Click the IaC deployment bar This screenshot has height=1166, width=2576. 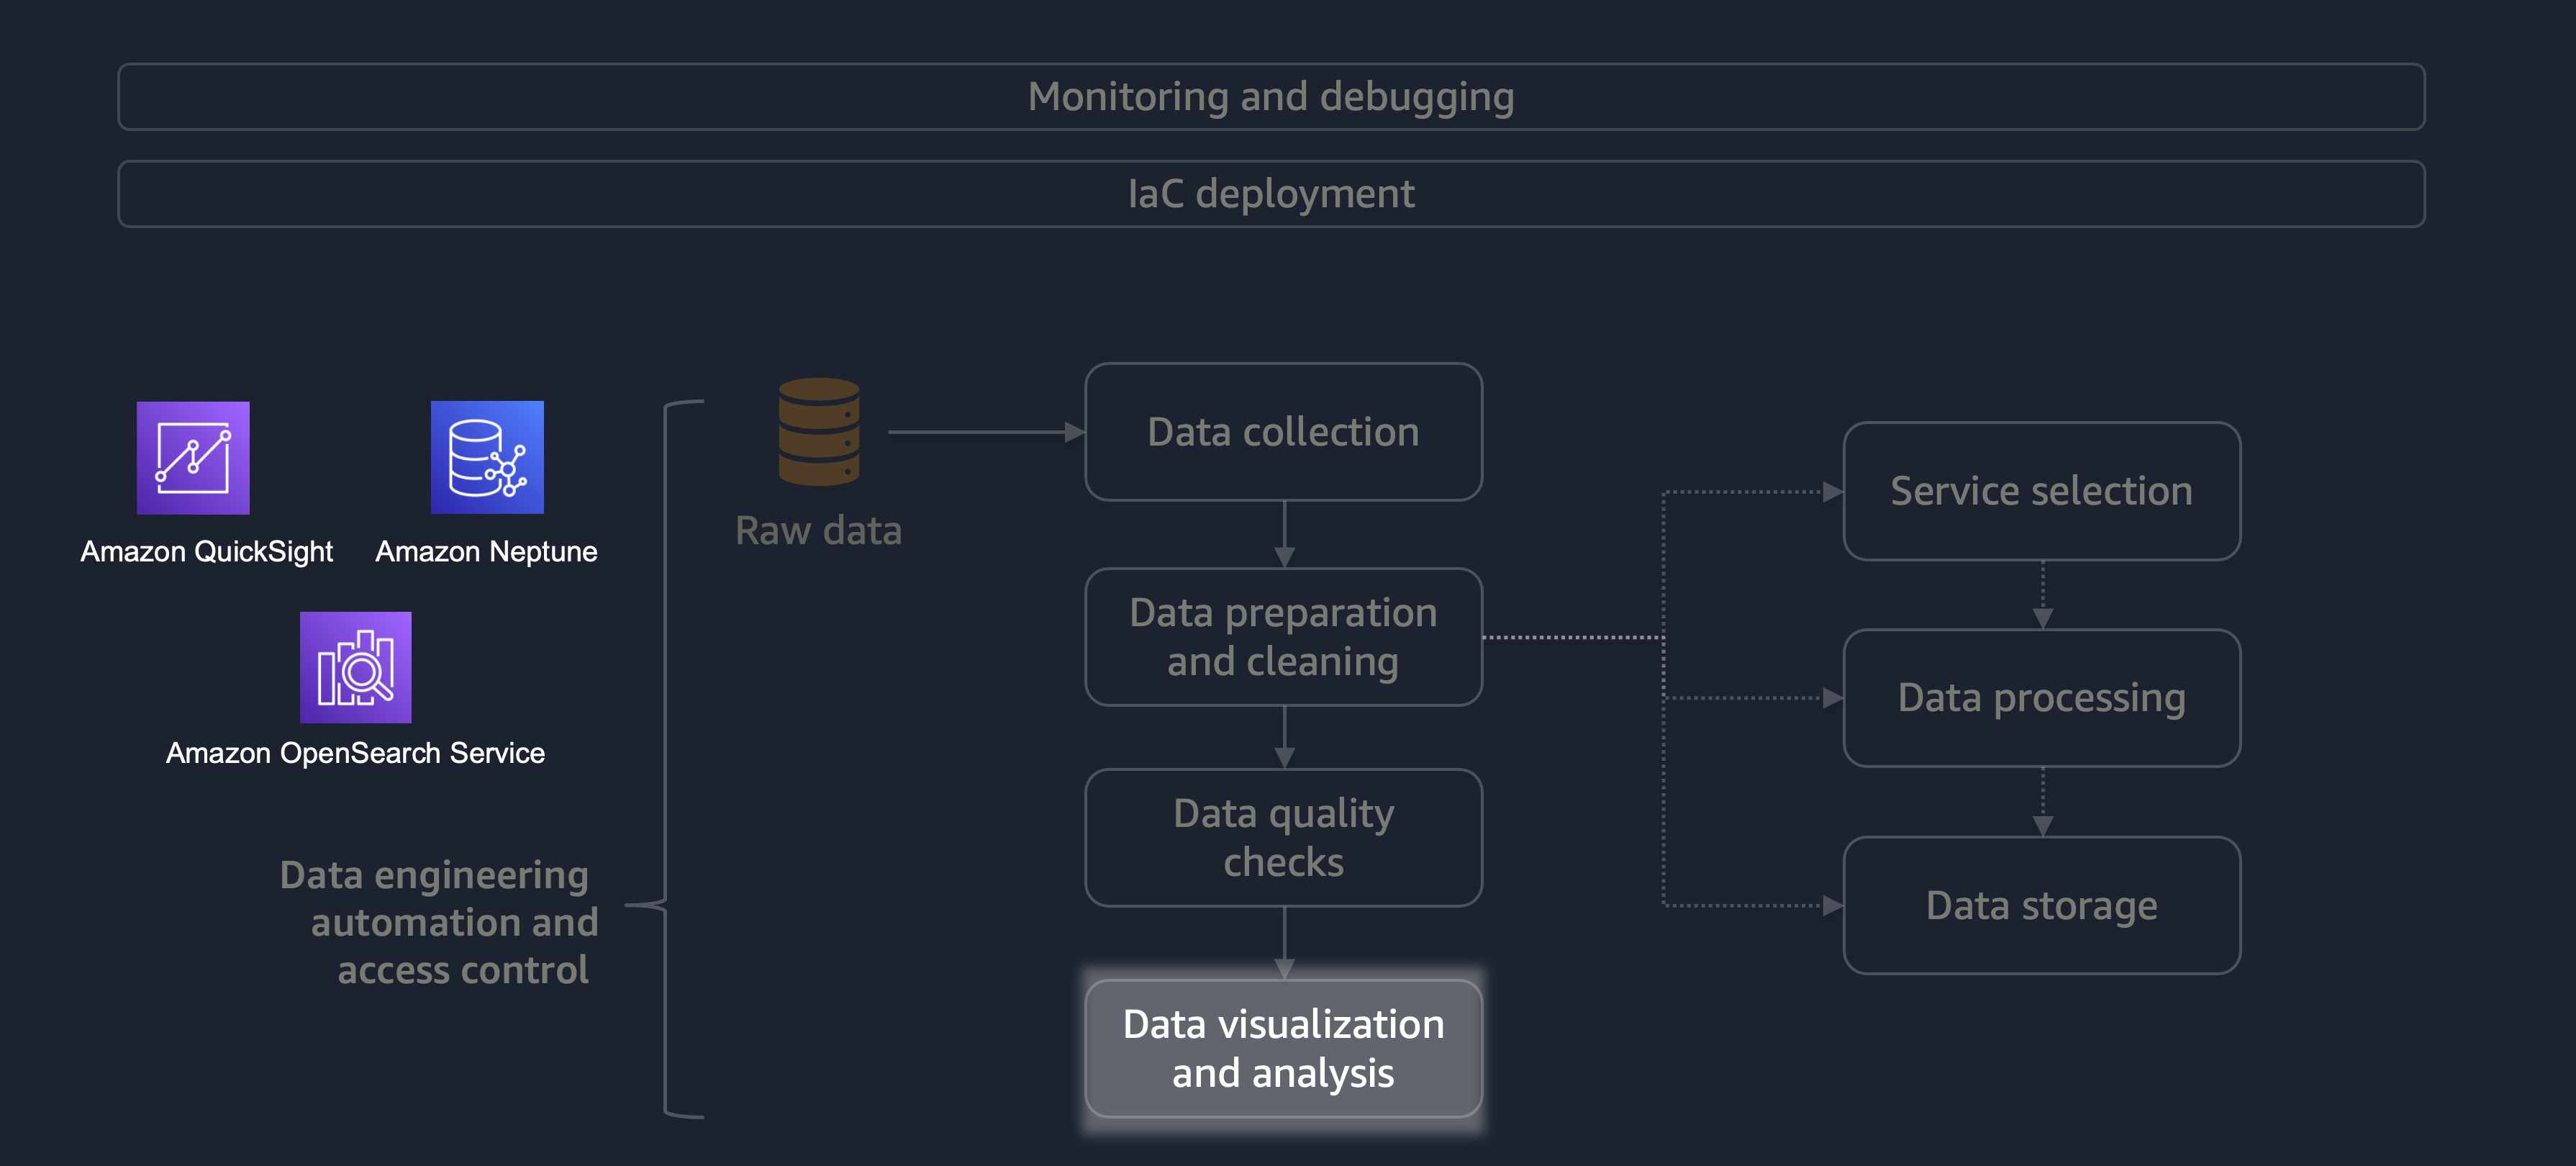[x=1270, y=194]
